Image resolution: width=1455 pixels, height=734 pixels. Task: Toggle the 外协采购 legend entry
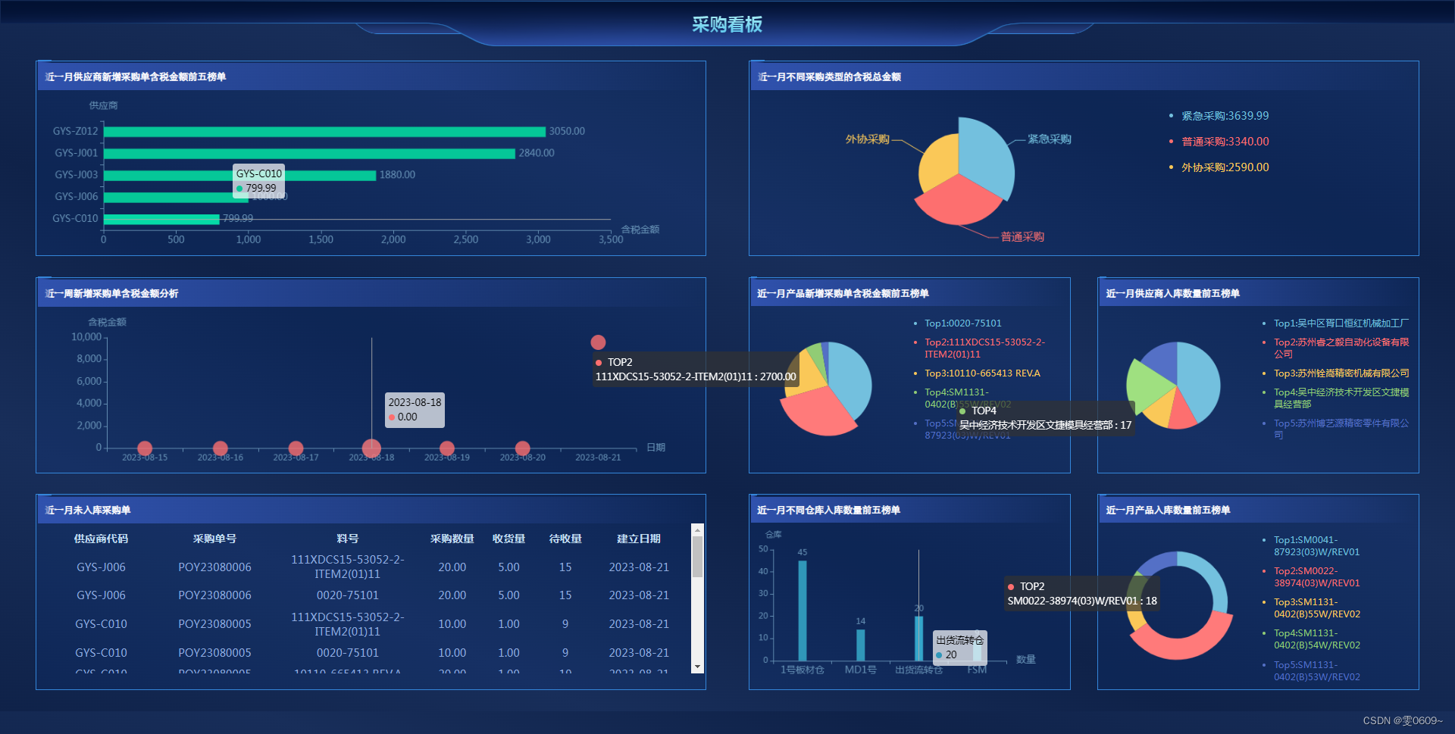[x=1219, y=167]
